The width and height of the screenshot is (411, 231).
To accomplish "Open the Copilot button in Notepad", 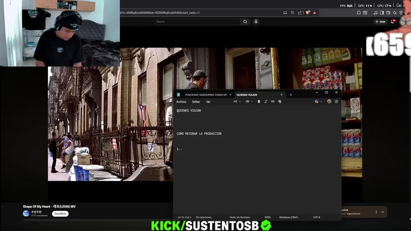I will (x=317, y=102).
